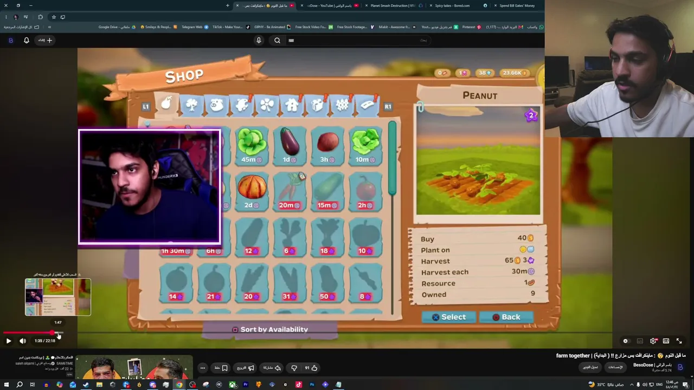Open a new browser tab
Image resolution: width=694 pixels, height=390 pixels.
pos(228,5)
